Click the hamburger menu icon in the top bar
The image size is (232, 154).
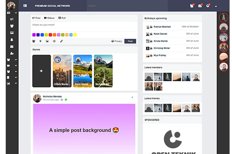[25, 6]
